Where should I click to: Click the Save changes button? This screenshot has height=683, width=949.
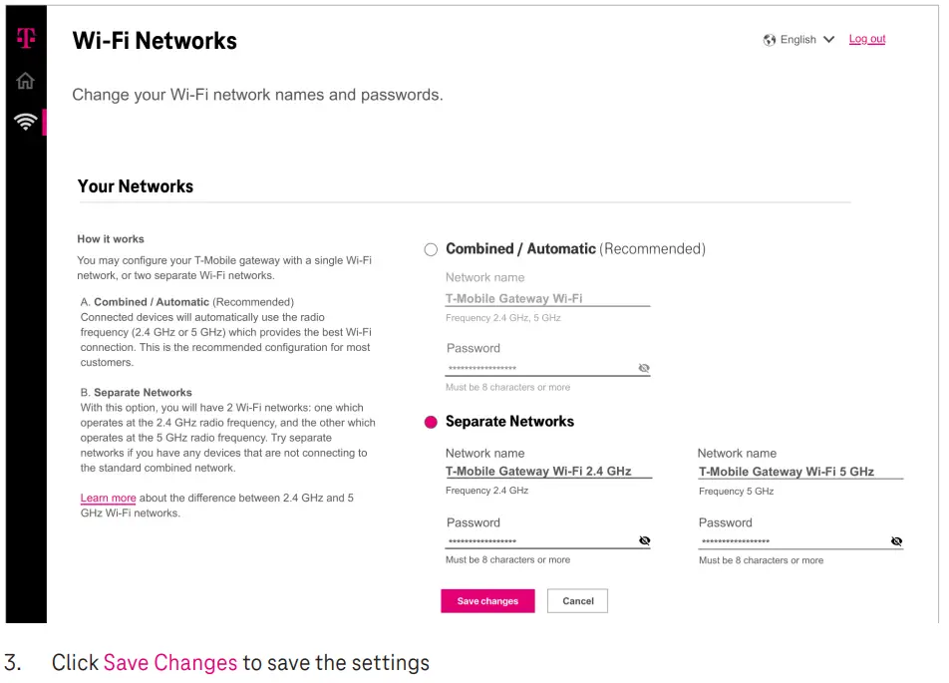(x=487, y=600)
